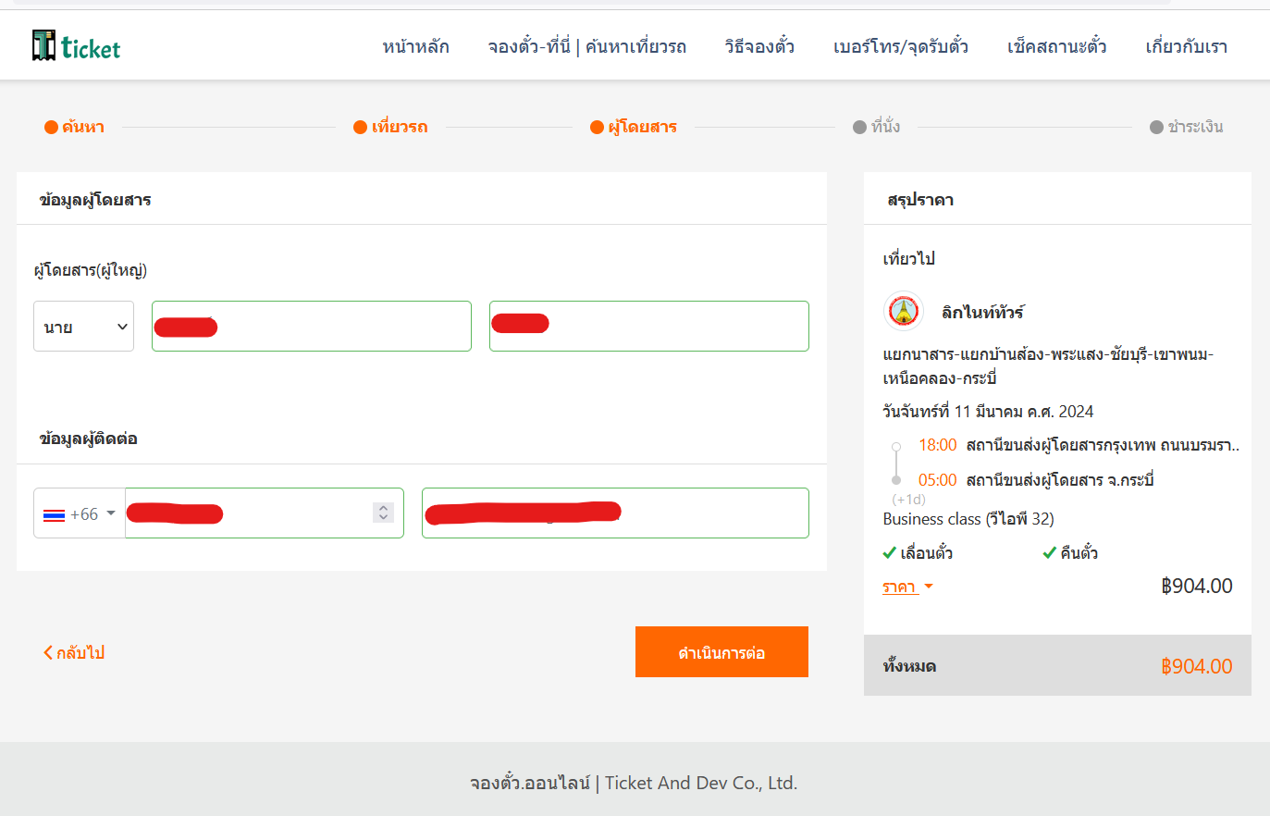Click the ที่นั่ง step indicator
Viewport: 1270px width, 816px height.
pos(876,127)
